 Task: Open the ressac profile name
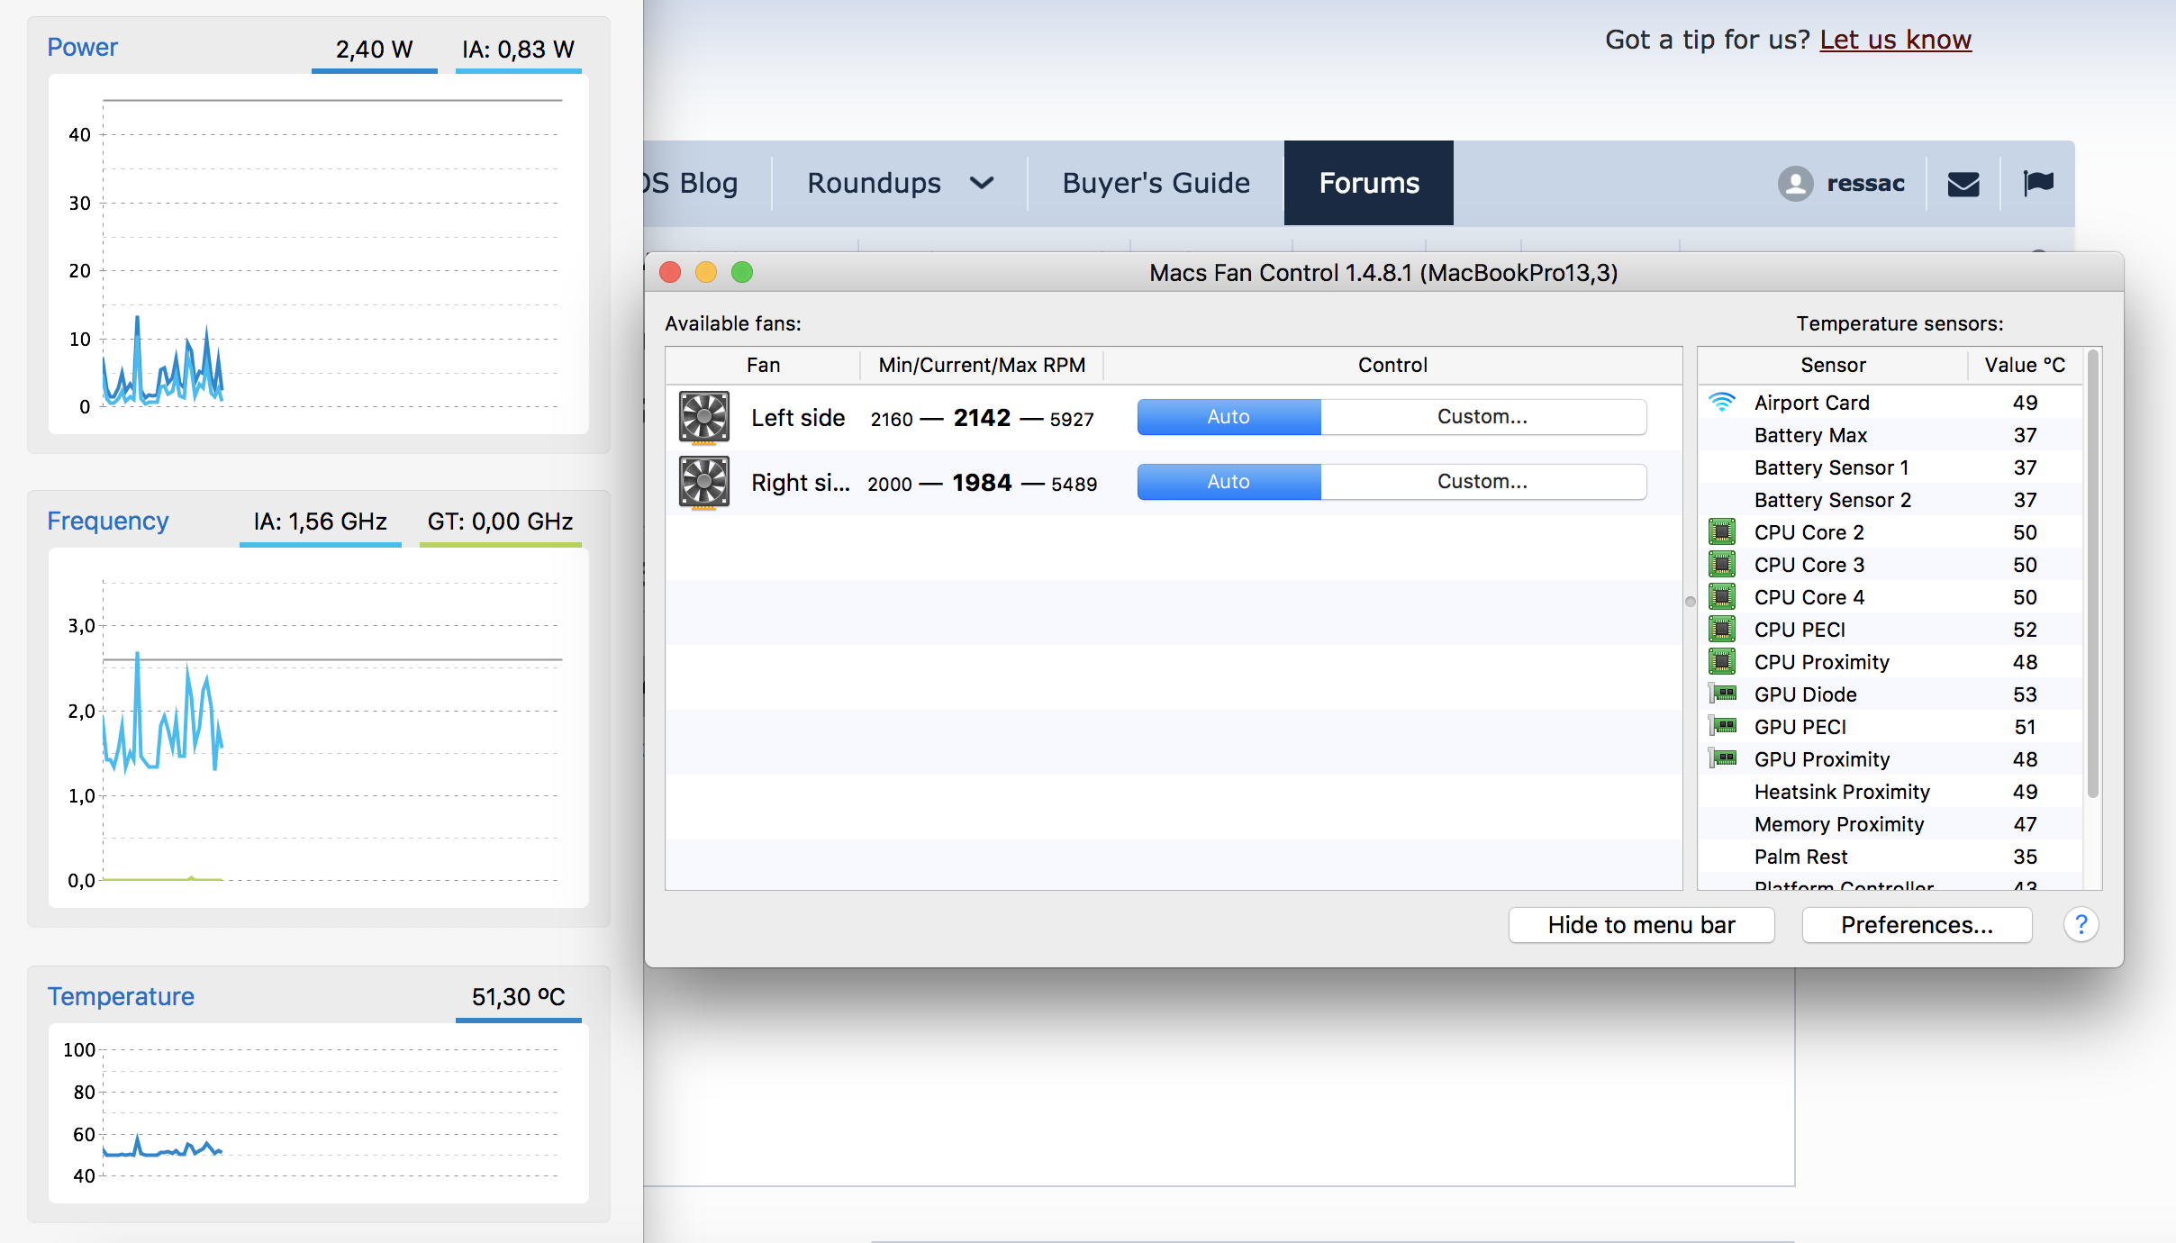tap(1865, 183)
